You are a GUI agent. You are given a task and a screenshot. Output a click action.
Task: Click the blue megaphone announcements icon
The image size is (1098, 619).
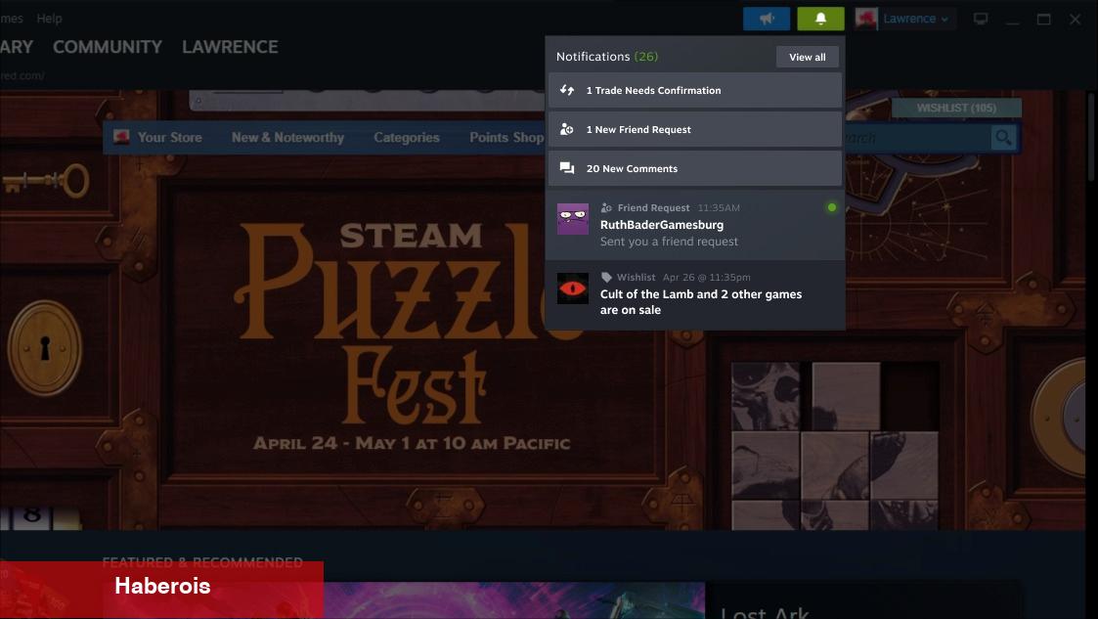[767, 19]
